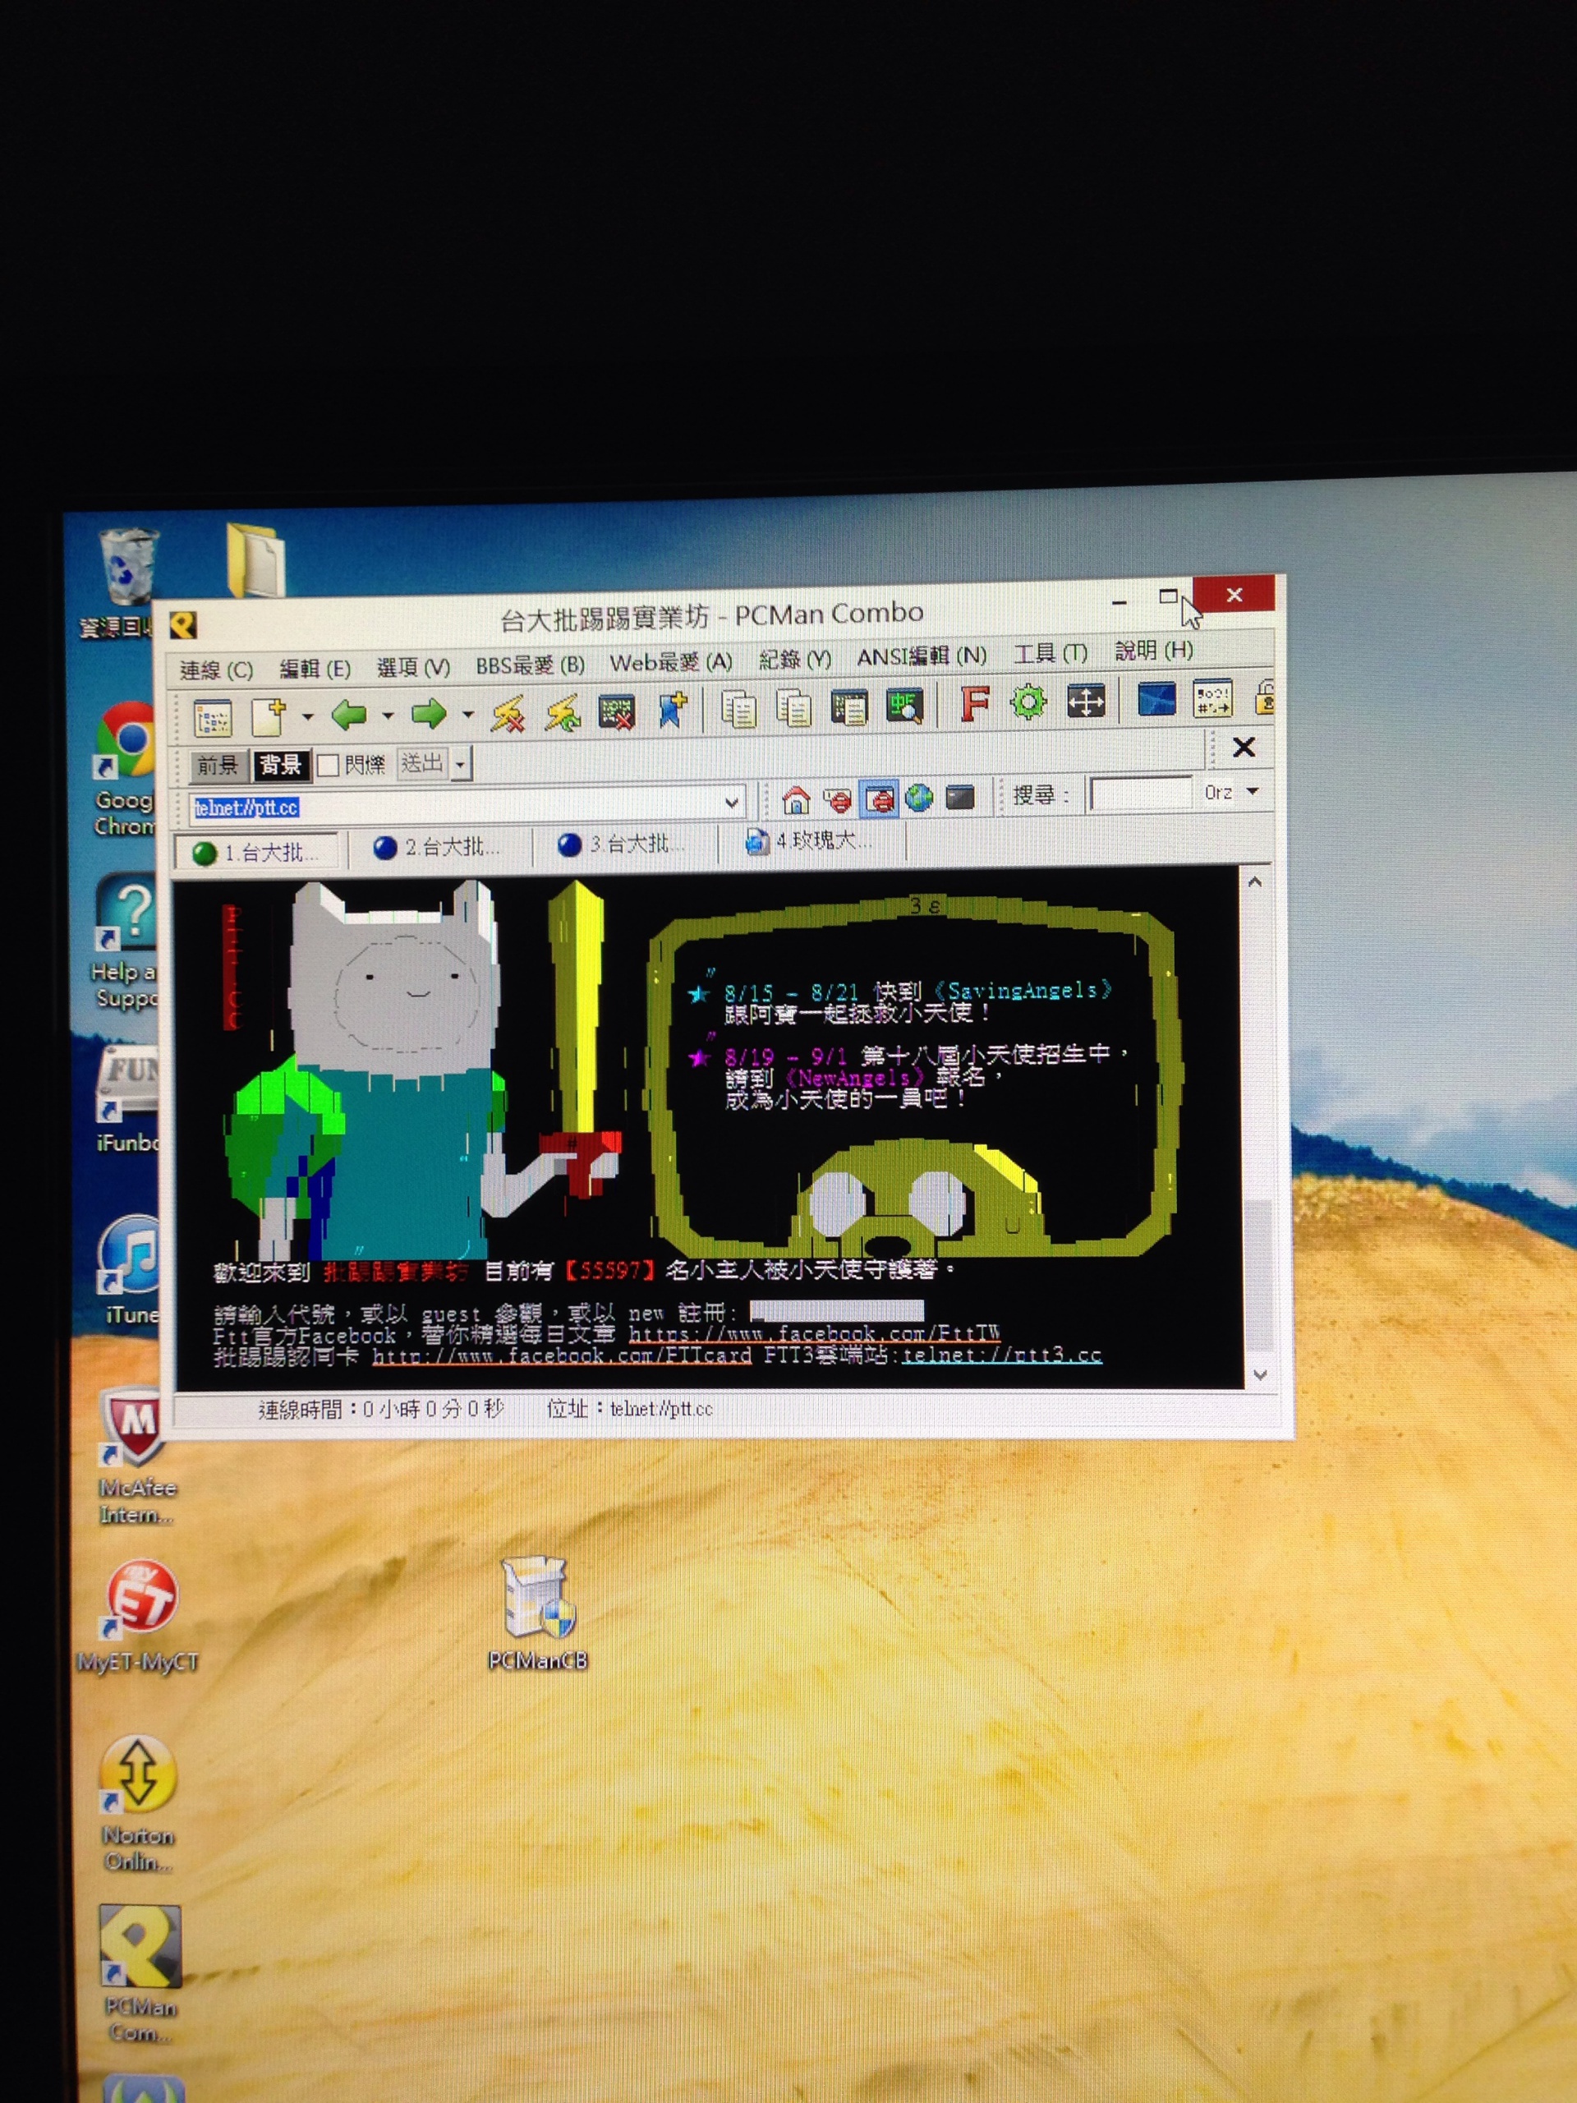Click the 送出 send button
This screenshot has width=1577, height=2103.
[422, 763]
